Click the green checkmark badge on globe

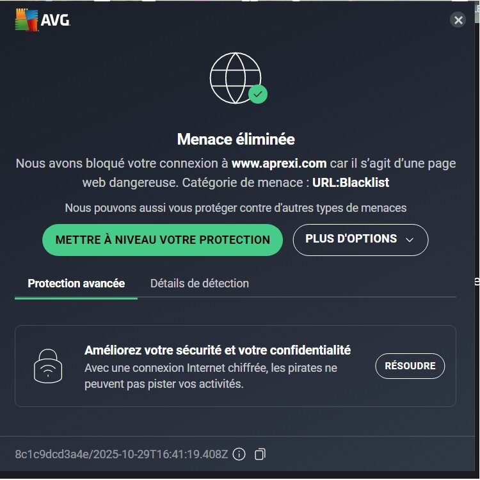click(x=258, y=94)
